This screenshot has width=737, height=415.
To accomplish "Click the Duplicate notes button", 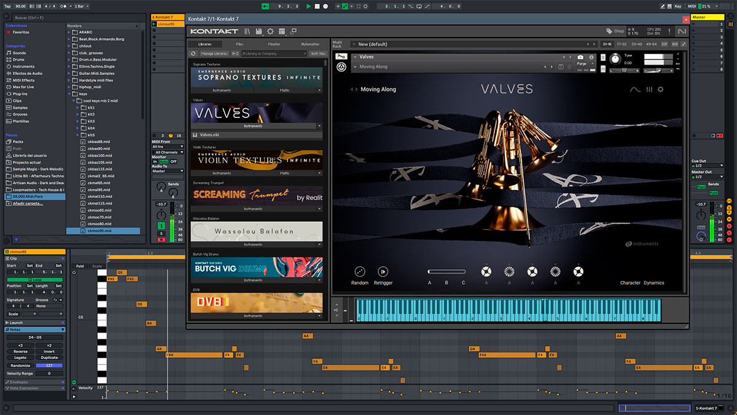I will pos(49,358).
